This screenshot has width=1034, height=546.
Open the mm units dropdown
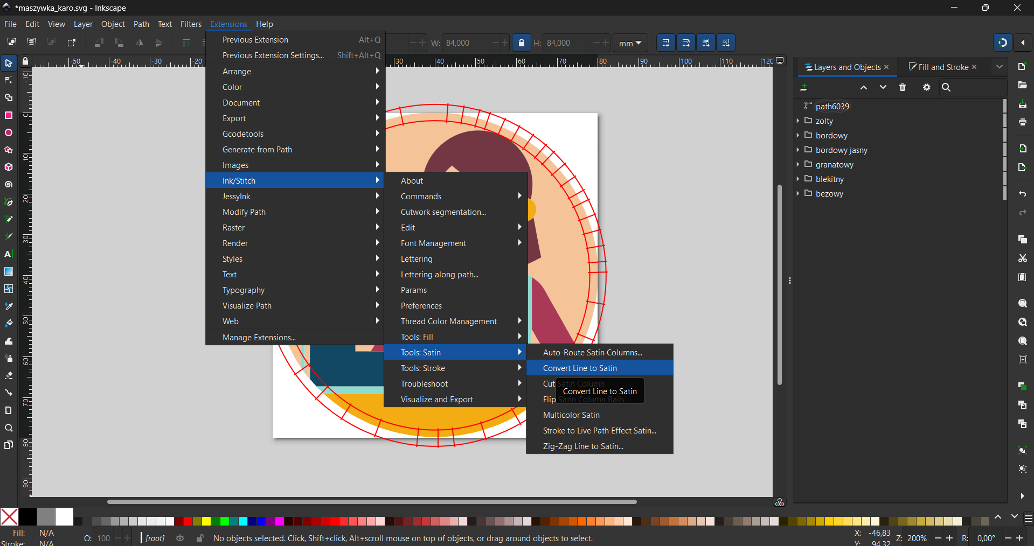pyautogui.click(x=630, y=43)
